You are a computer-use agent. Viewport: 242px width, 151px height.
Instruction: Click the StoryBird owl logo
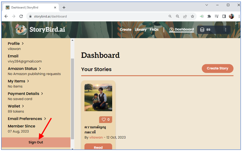click(21, 29)
